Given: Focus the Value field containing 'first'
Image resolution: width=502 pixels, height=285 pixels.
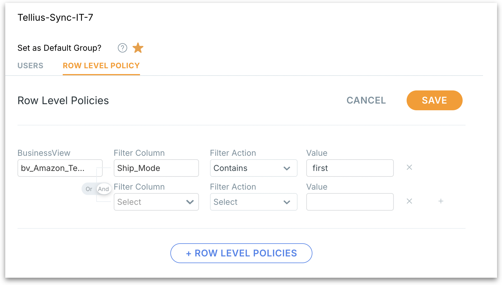Looking at the screenshot, I should tap(350, 168).
